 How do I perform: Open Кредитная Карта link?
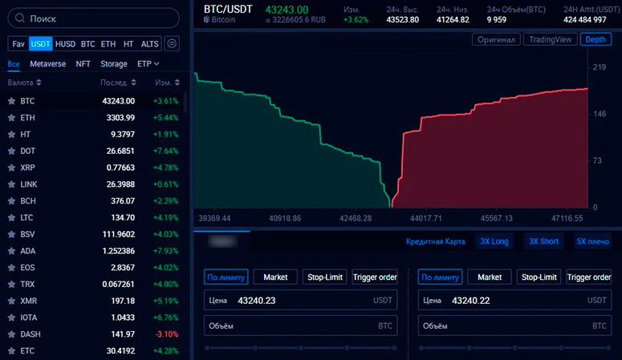click(435, 241)
